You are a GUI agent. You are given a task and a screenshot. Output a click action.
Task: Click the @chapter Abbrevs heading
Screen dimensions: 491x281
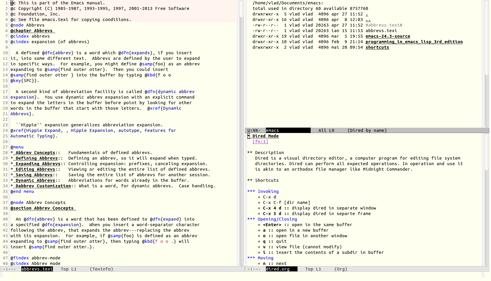tap(32, 31)
